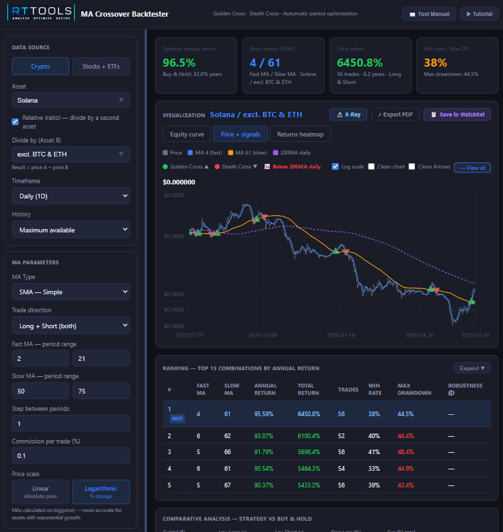The image size is (503, 532).
Task: Choose the Linear price scale
Action: (x=41, y=491)
